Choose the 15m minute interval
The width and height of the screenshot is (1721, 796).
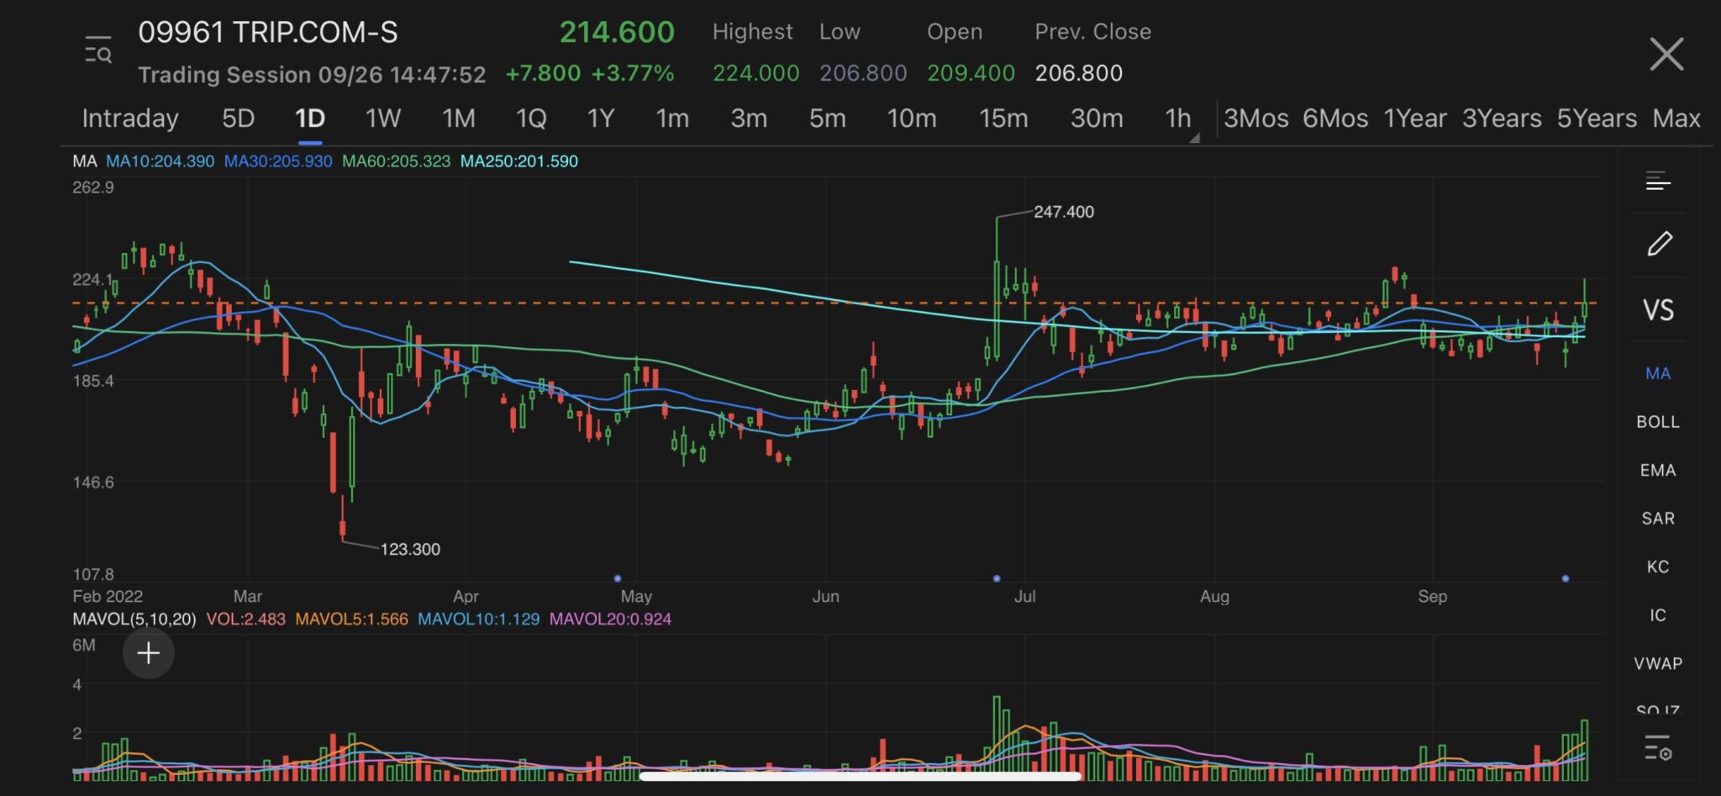[1003, 119]
